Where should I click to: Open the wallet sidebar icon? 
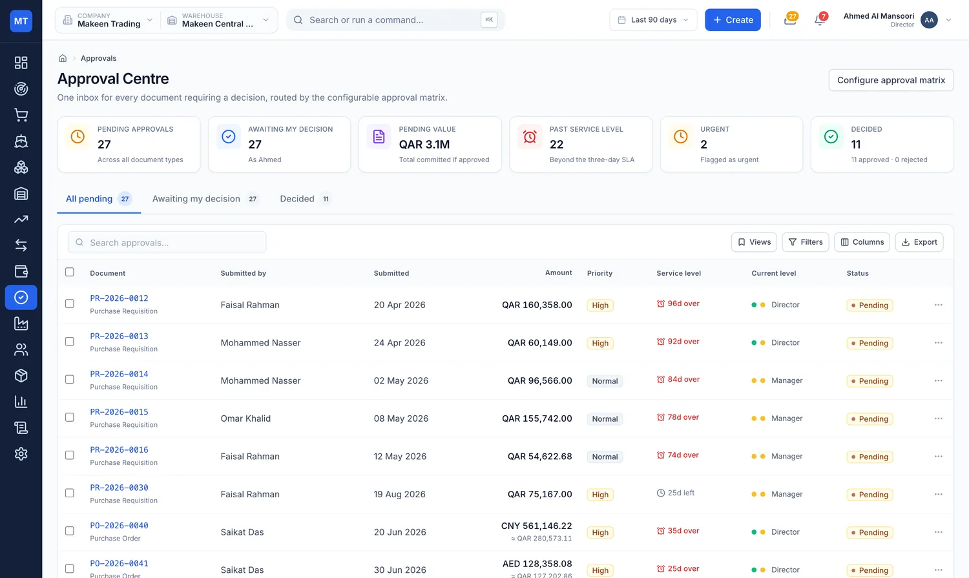pos(21,271)
